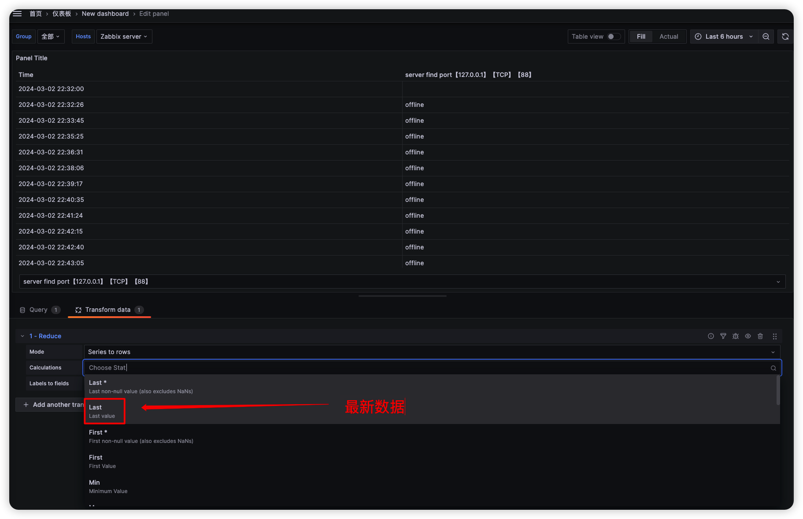Open the hamburger navigation menu

click(17, 14)
